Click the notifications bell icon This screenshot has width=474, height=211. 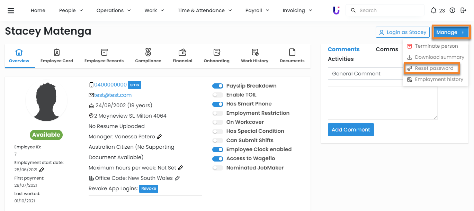pos(433,10)
